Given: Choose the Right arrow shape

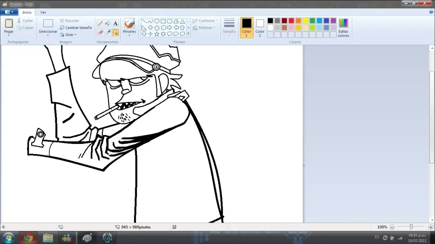Looking at the screenshot, I should 170,28.
